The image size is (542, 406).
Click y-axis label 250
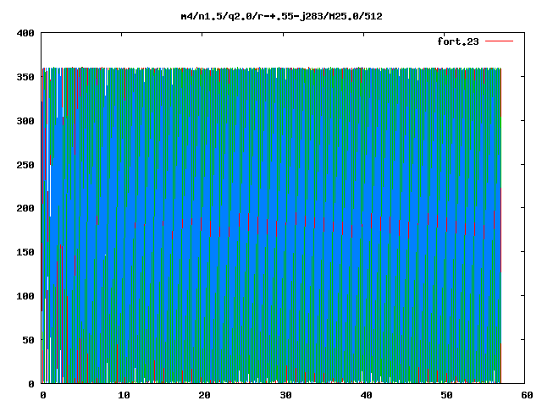tap(25, 165)
